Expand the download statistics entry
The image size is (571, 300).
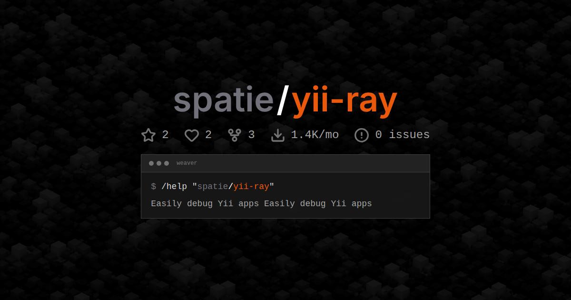(305, 135)
